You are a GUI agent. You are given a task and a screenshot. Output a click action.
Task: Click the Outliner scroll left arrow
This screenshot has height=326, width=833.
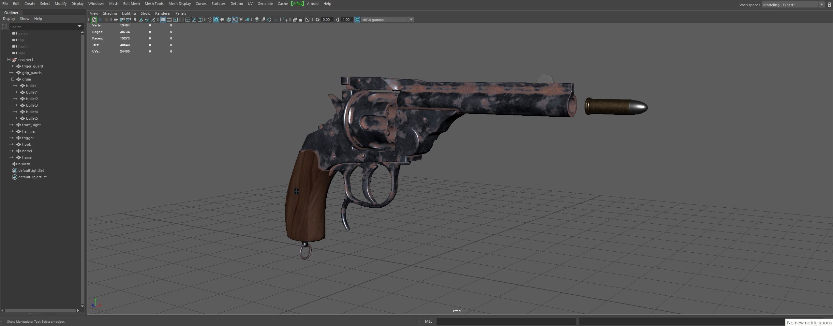point(3,311)
